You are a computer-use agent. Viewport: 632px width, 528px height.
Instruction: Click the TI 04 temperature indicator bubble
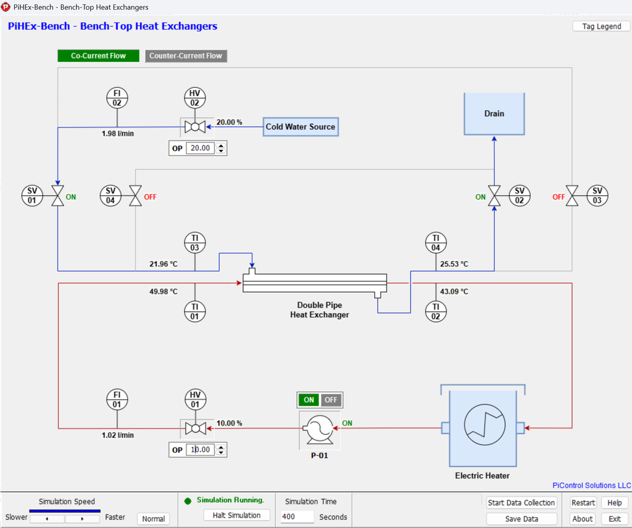pos(436,243)
